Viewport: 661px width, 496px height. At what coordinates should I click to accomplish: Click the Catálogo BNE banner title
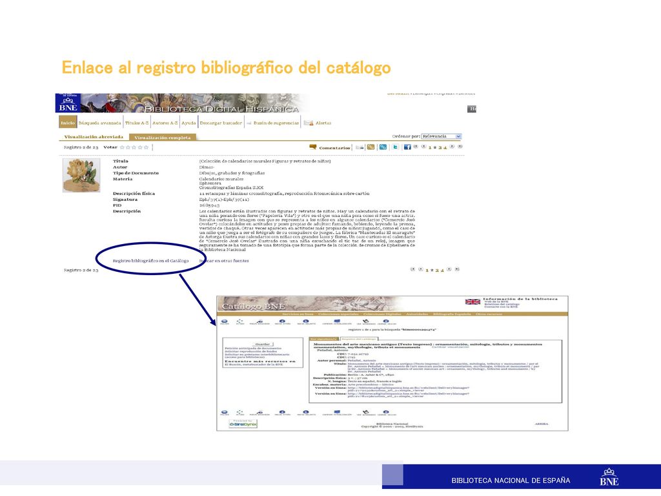[x=253, y=306]
